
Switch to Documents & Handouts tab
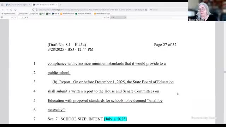(18, 5)
